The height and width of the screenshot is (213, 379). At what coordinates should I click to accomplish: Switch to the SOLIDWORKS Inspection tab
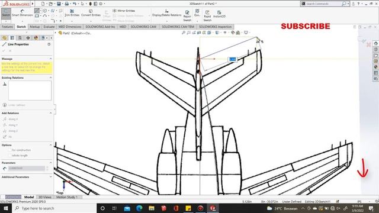[x=215, y=27]
